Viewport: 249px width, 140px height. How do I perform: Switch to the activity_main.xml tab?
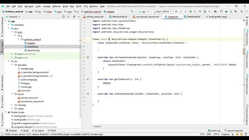[95, 17]
